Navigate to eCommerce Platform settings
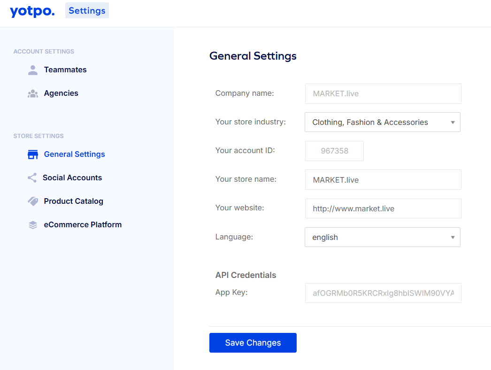The image size is (491, 370). coord(83,225)
